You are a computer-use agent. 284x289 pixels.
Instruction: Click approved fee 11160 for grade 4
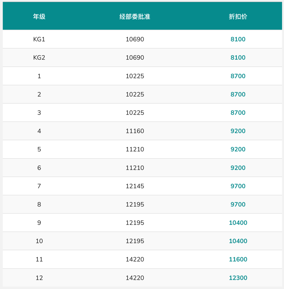[x=135, y=131]
